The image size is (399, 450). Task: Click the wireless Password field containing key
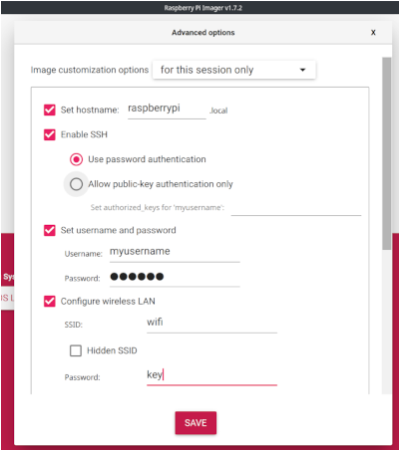pos(211,376)
